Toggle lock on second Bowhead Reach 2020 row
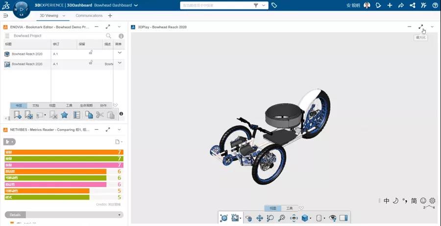Screen dimensions: 441x226 point(91,62)
